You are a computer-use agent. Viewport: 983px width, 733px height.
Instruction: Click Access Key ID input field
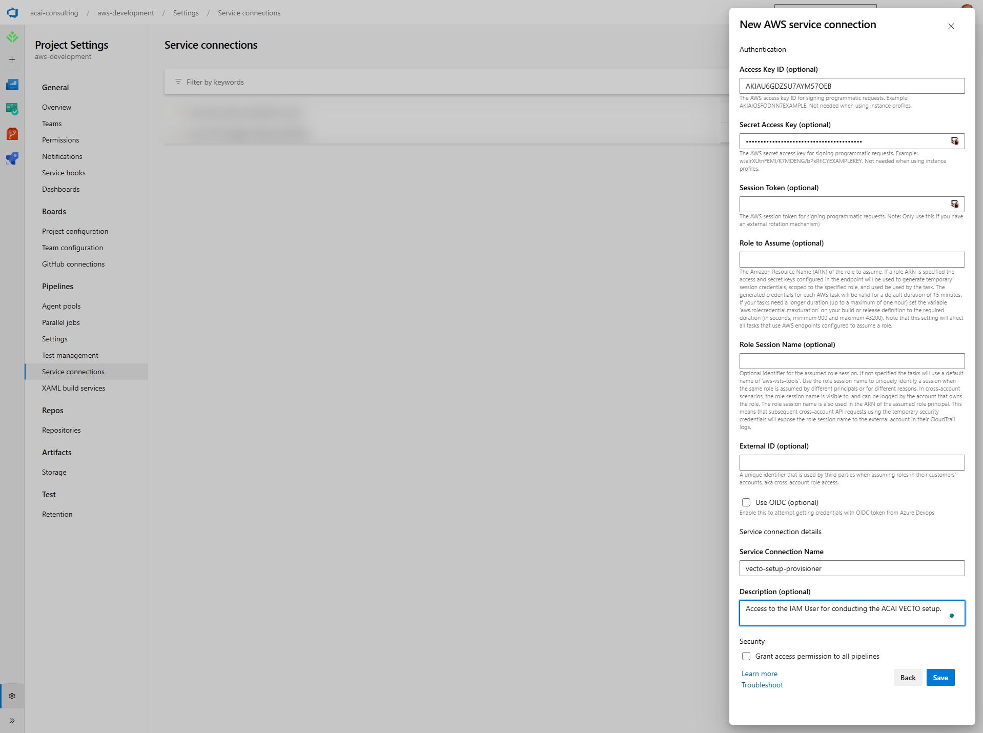coord(852,86)
